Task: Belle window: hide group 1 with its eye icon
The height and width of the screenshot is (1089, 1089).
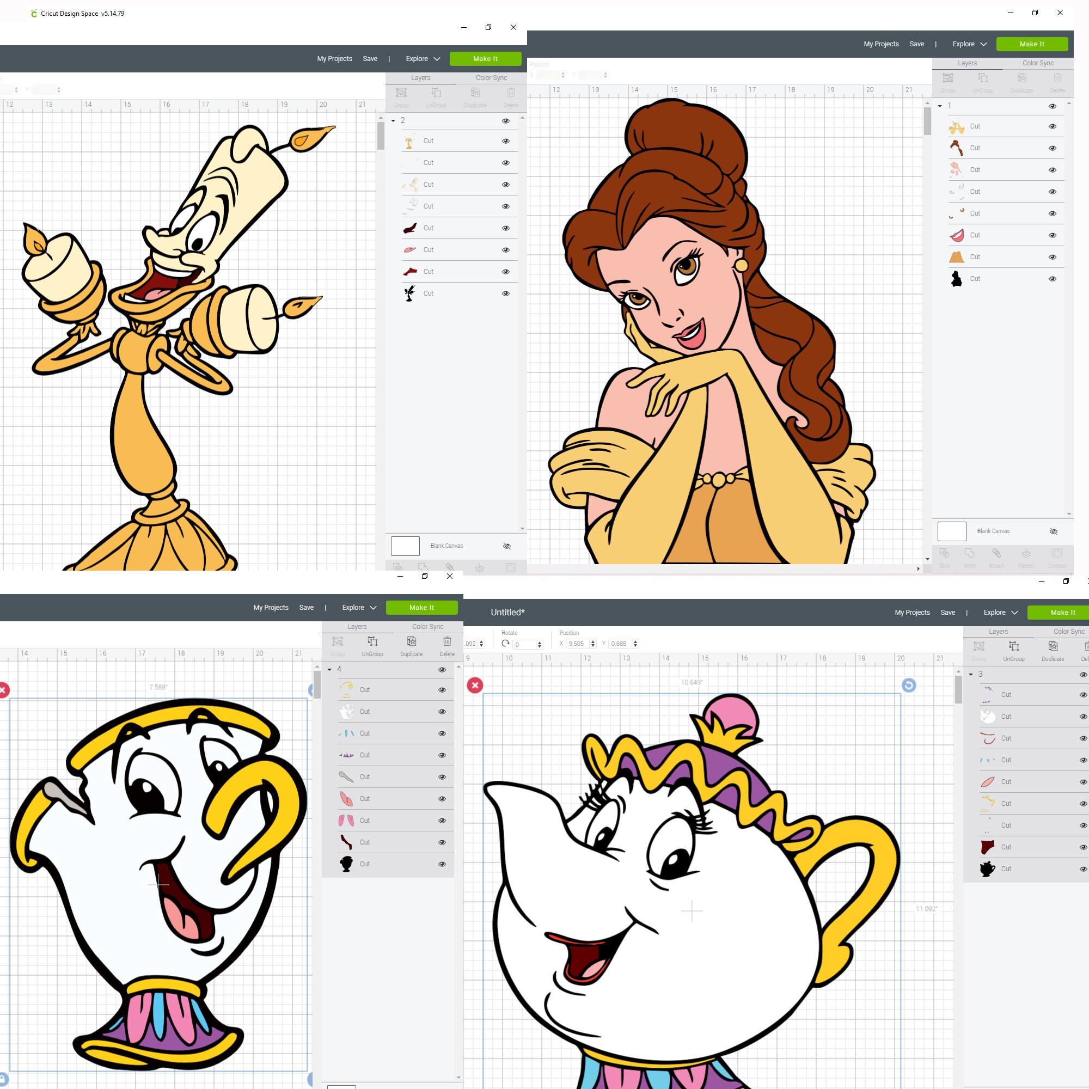Action: click(1053, 106)
